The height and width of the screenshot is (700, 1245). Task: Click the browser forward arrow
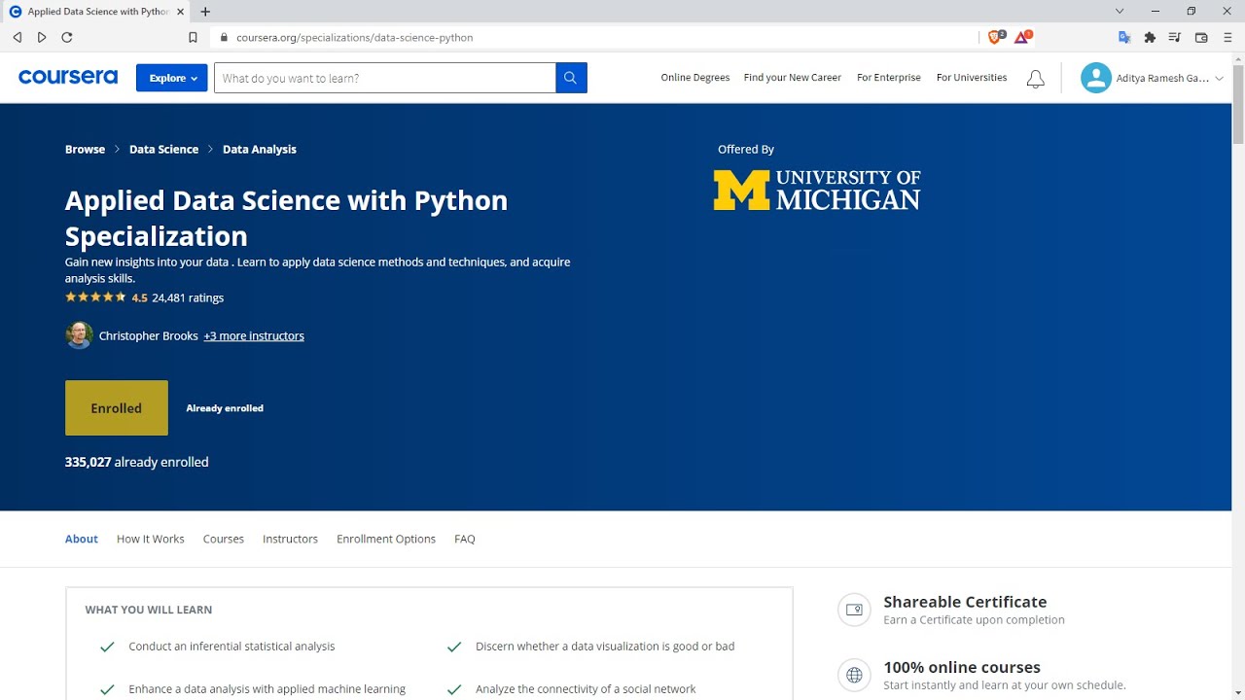pos(42,37)
